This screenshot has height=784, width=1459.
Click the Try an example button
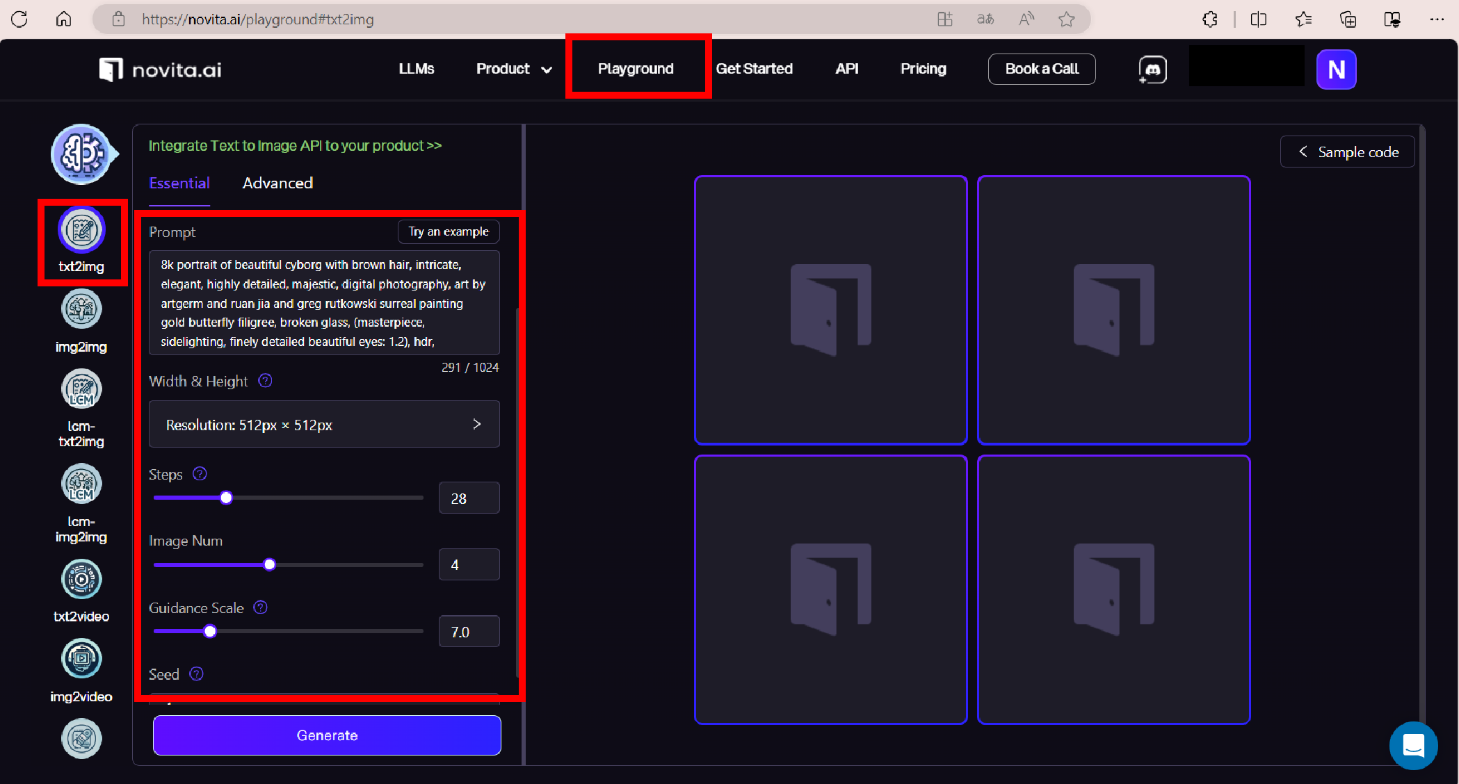tap(449, 231)
